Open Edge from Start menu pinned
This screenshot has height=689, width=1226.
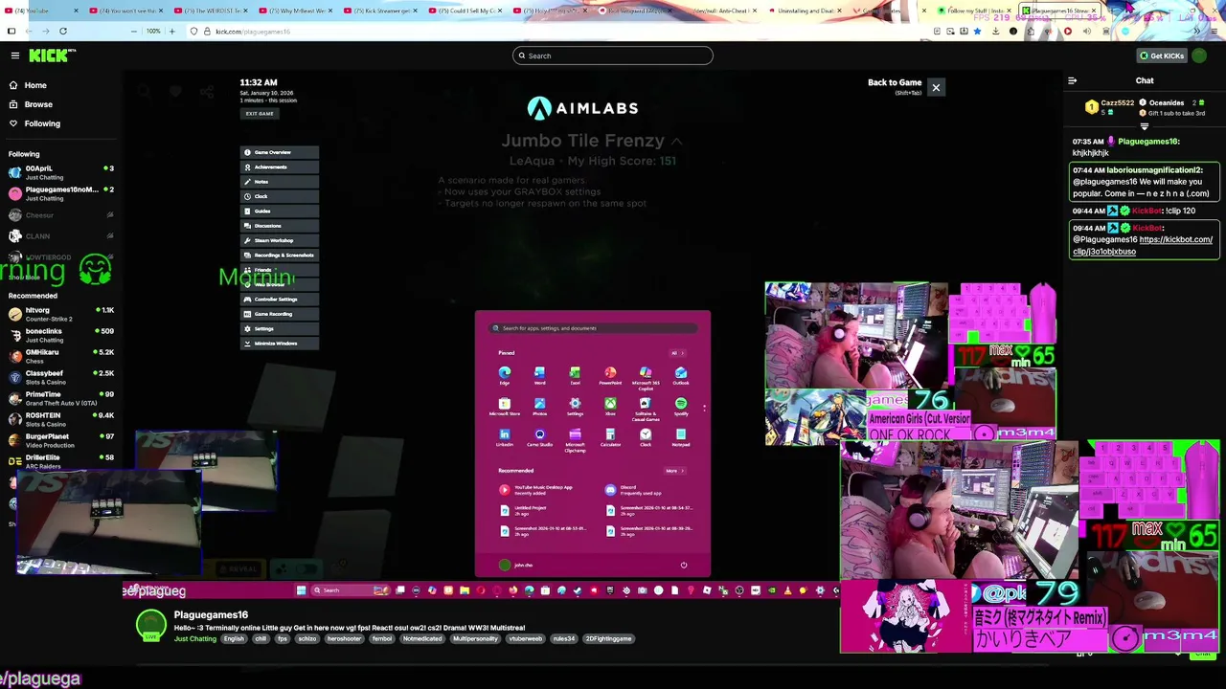click(505, 375)
